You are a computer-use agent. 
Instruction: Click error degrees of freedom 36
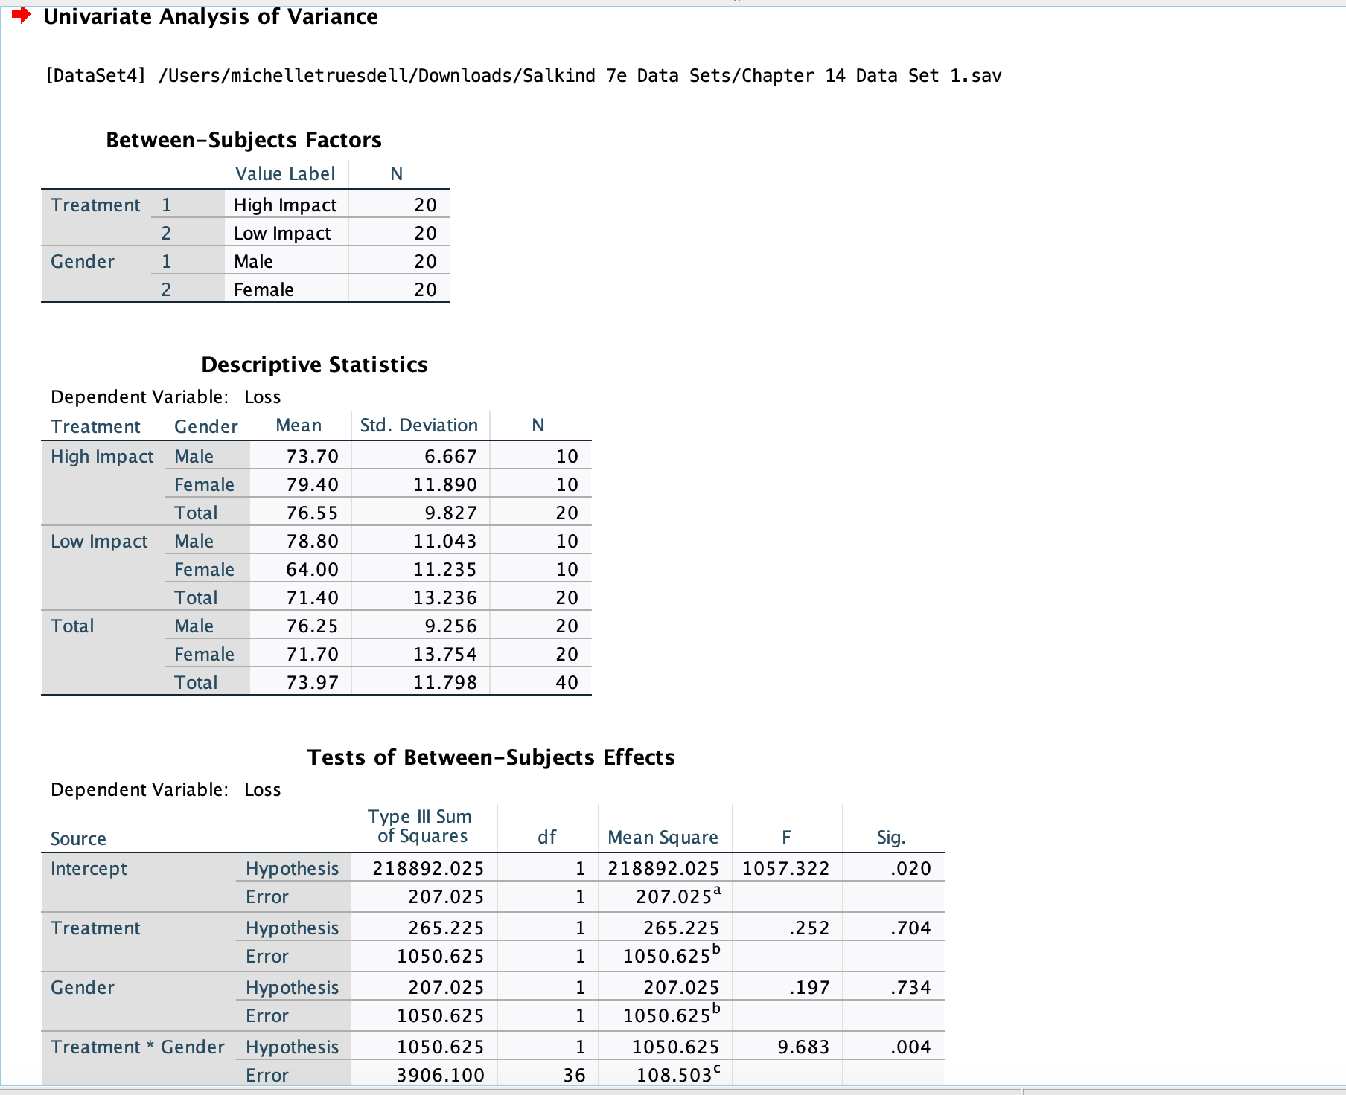(574, 1075)
